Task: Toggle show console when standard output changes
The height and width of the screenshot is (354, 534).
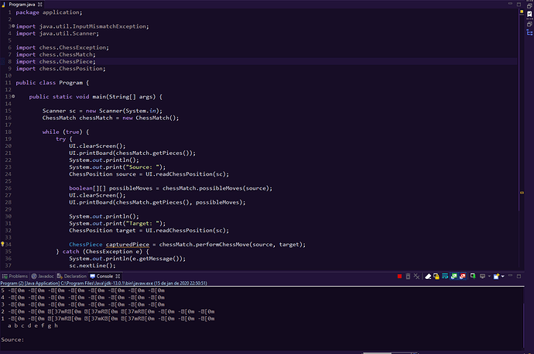Action: (x=454, y=277)
